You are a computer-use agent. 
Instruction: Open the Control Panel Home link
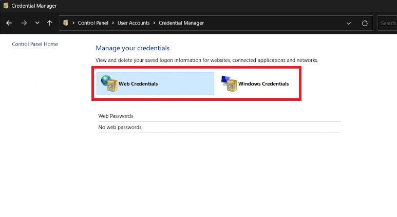35,44
